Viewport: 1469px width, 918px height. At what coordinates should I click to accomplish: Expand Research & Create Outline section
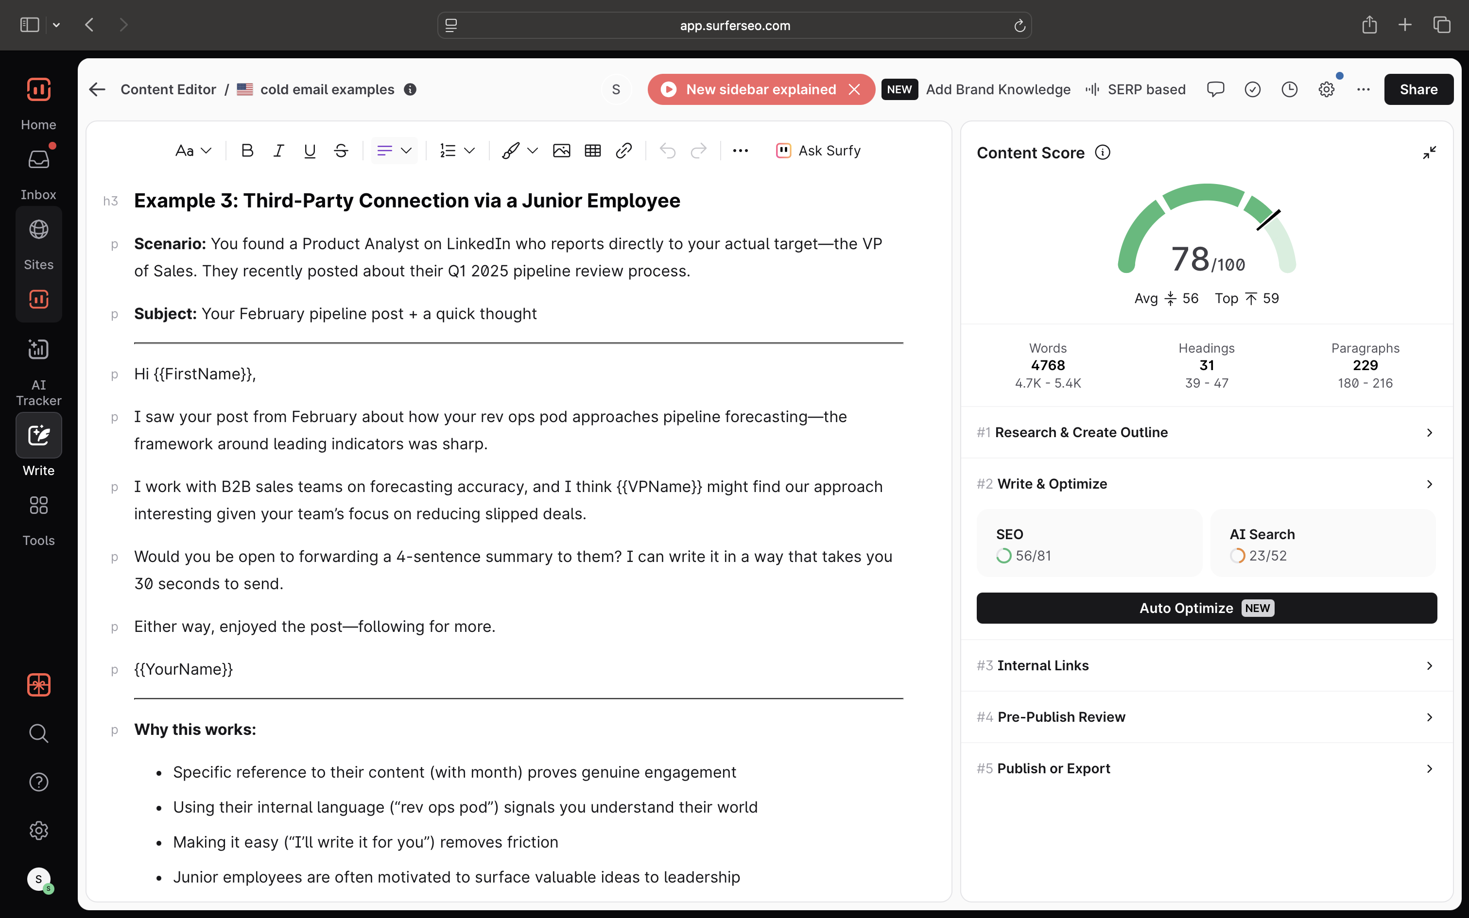click(1206, 432)
